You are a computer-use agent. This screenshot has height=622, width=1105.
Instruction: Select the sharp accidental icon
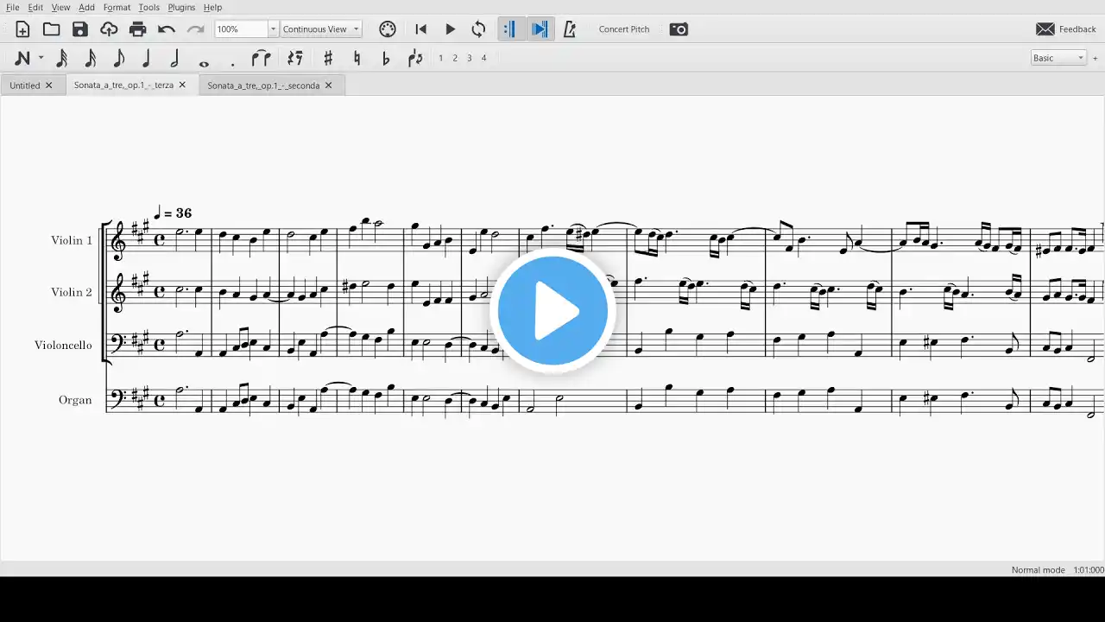(x=328, y=58)
